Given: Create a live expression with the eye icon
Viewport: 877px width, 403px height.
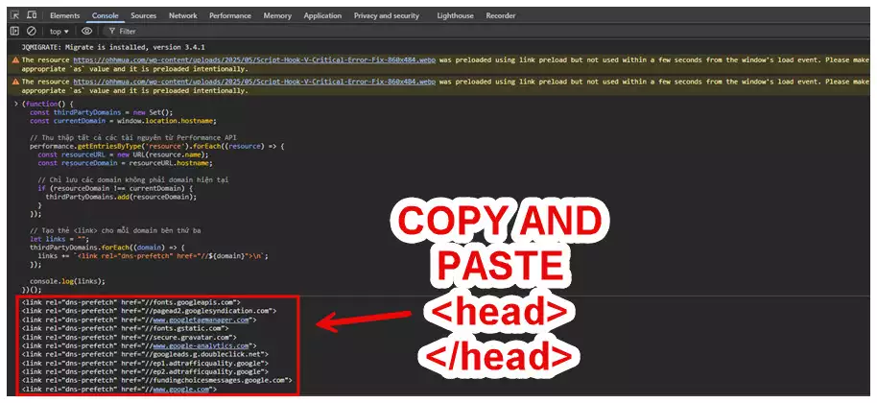Looking at the screenshot, I should tap(86, 32).
